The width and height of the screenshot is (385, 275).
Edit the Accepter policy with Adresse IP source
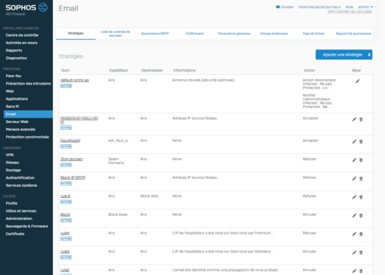click(354, 120)
